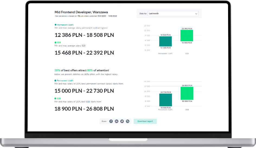The height and width of the screenshot is (148, 256).
Task: Click the '15 468 PLN' chart label
Action: tap(187, 43)
